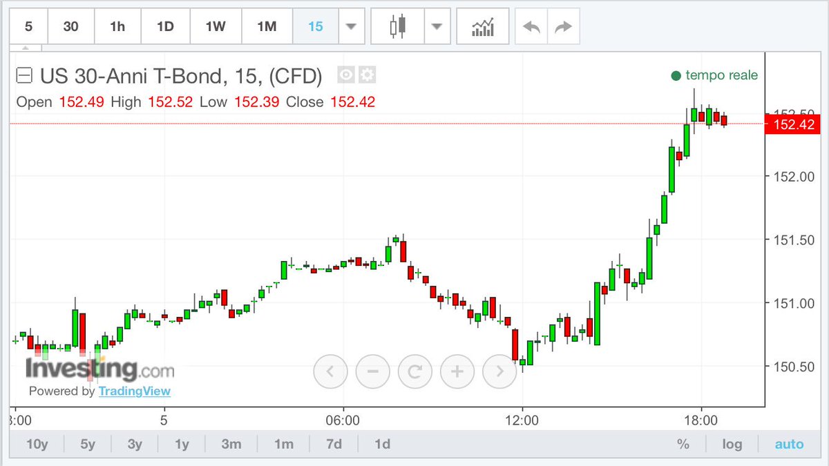Set the range to 5y
This screenshot has width=829, height=466.
pyautogui.click(x=88, y=444)
